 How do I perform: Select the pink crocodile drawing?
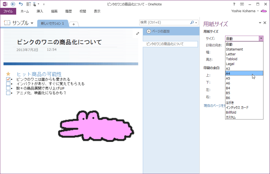tap(96, 126)
